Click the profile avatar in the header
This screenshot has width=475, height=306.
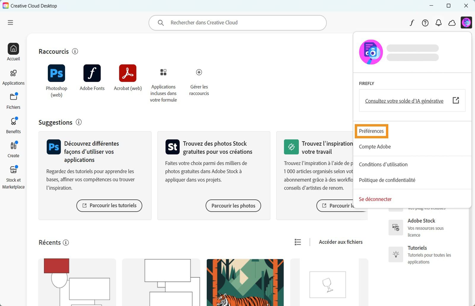click(466, 22)
